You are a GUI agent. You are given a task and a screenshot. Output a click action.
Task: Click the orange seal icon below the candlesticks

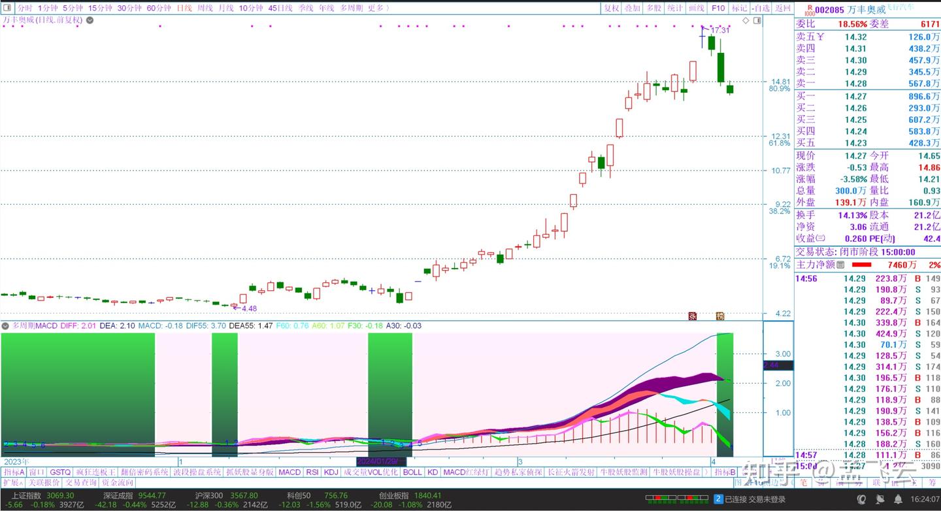[721, 316]
